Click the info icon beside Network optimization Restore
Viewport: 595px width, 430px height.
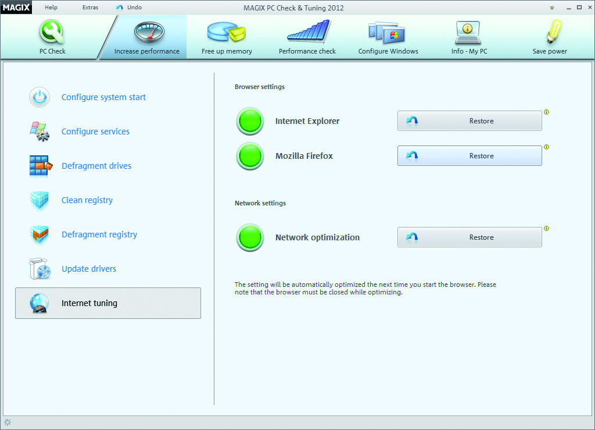point(546,228)
